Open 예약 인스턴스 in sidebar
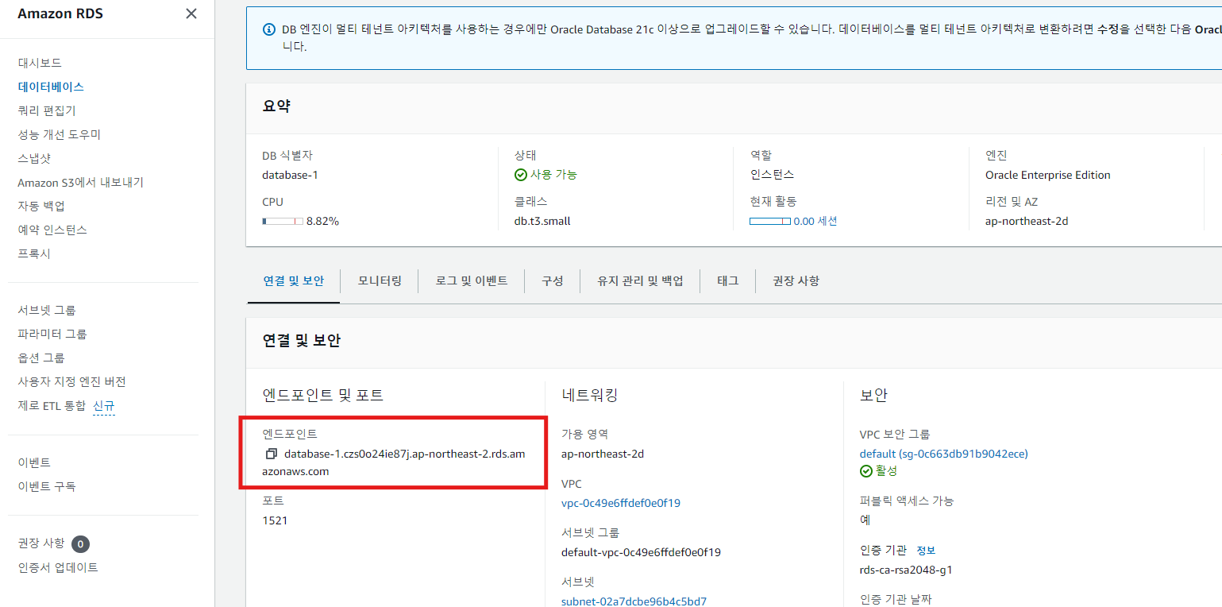 (x=52, y=230)
